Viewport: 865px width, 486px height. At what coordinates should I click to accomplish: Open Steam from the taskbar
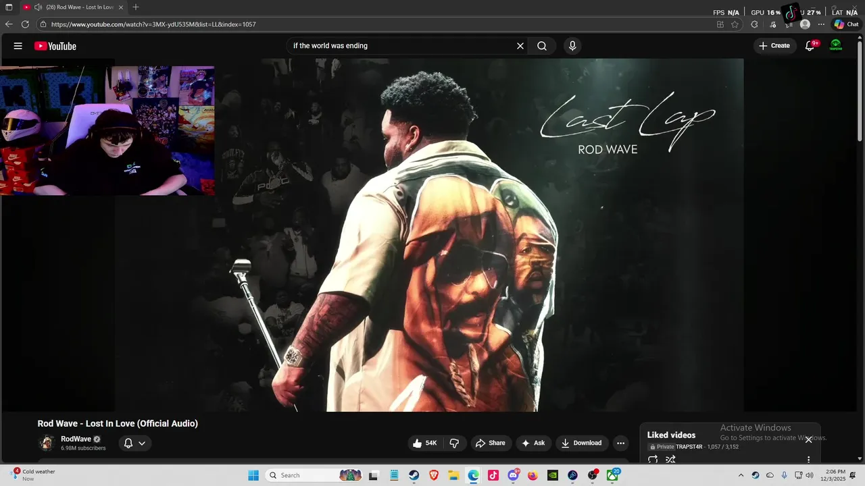click(x=414, y=475)
